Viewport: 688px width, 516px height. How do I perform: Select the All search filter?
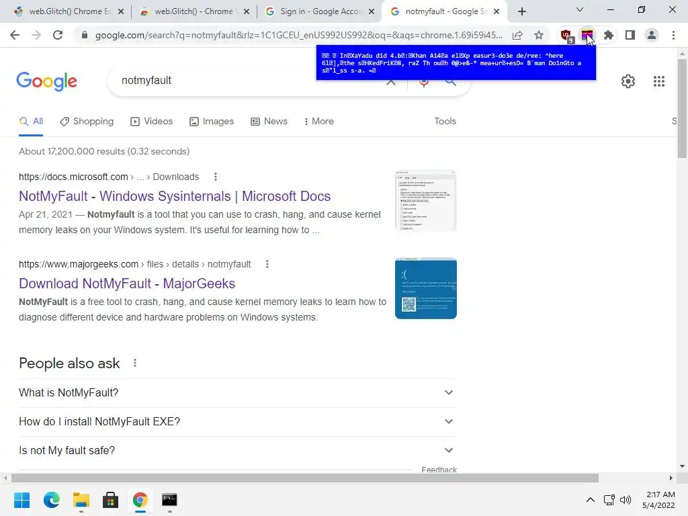(31, 122)
